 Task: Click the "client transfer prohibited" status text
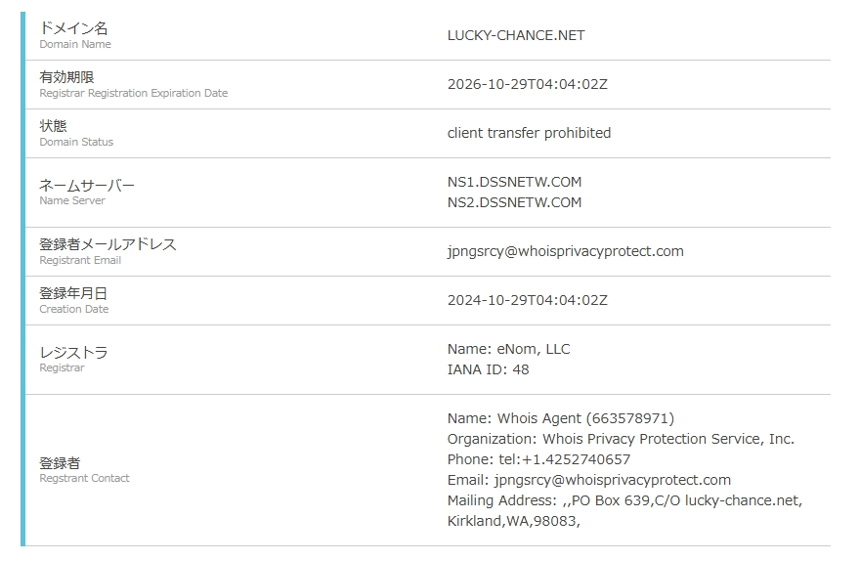pos(529,133)
